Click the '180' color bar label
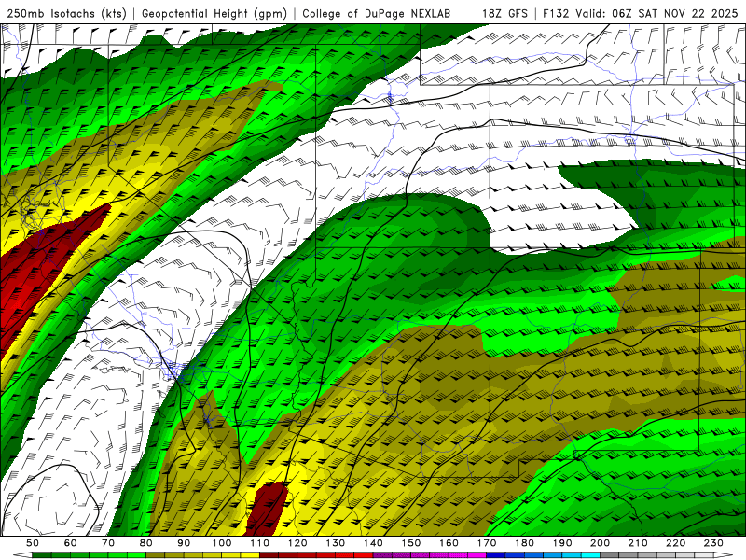This screenshot has width=746, height=560. [524, 543]
